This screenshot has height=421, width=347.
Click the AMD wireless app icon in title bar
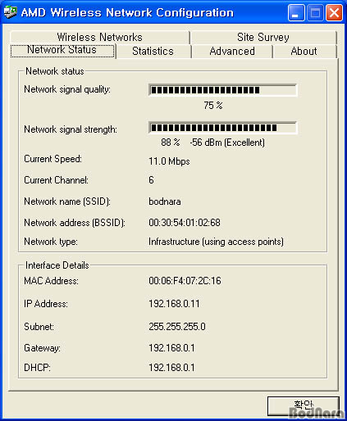click(10, 12)
